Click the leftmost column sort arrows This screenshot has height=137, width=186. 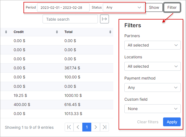click(6, 32)
